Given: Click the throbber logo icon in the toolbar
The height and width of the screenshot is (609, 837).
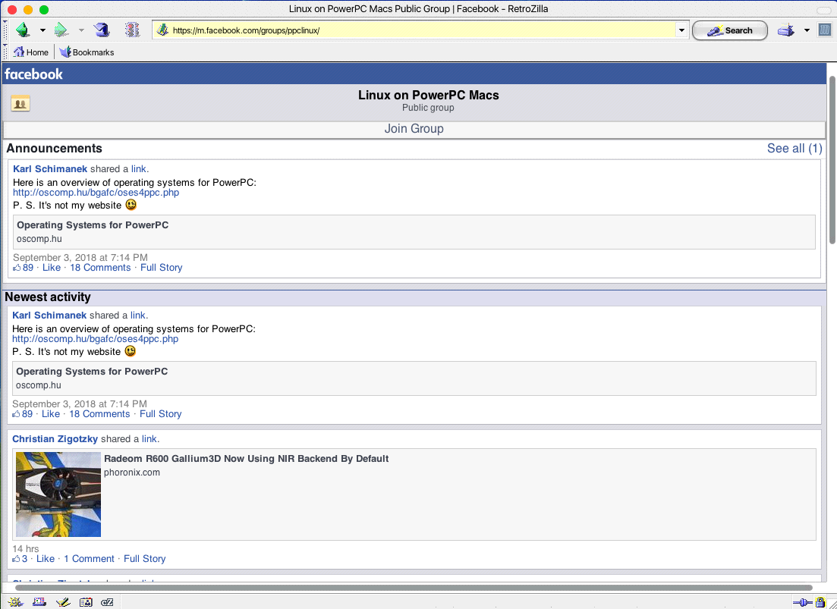Looking at the screenshot, I should (825, 30).
